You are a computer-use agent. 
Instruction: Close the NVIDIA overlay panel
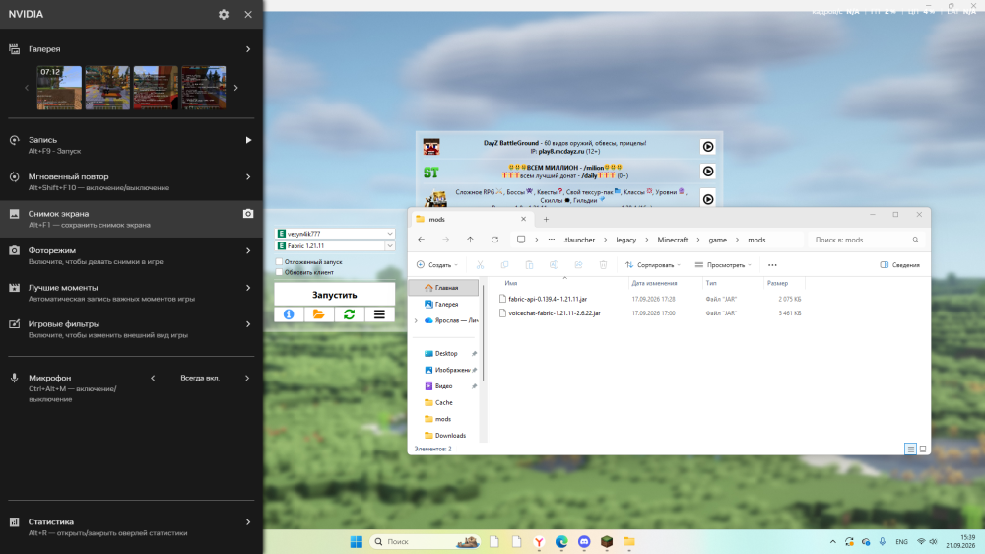click(x=248, y=14)
